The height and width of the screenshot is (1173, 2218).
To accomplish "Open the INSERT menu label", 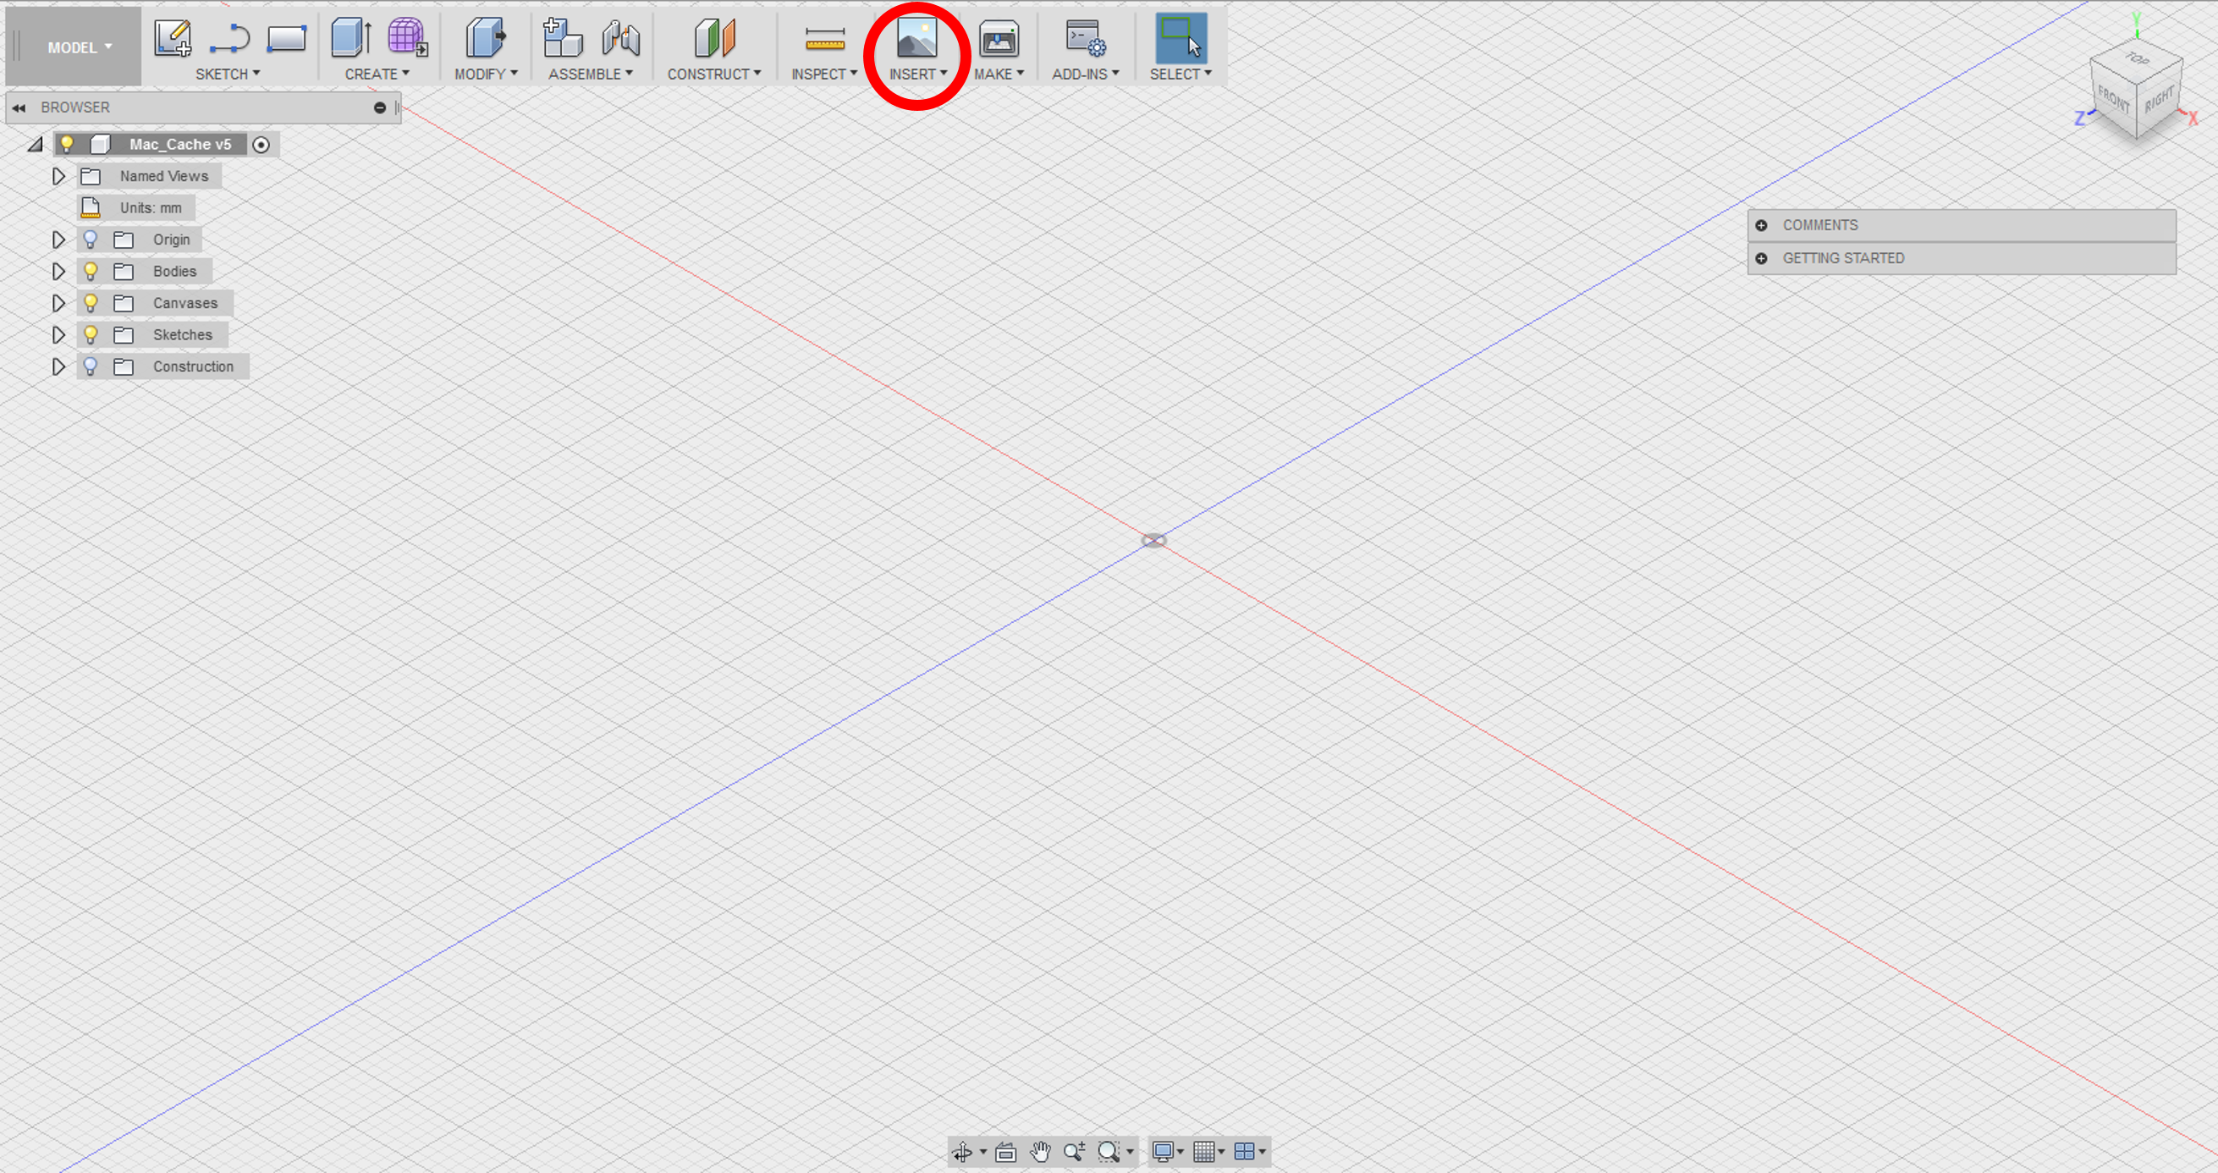I will point(918,74).
